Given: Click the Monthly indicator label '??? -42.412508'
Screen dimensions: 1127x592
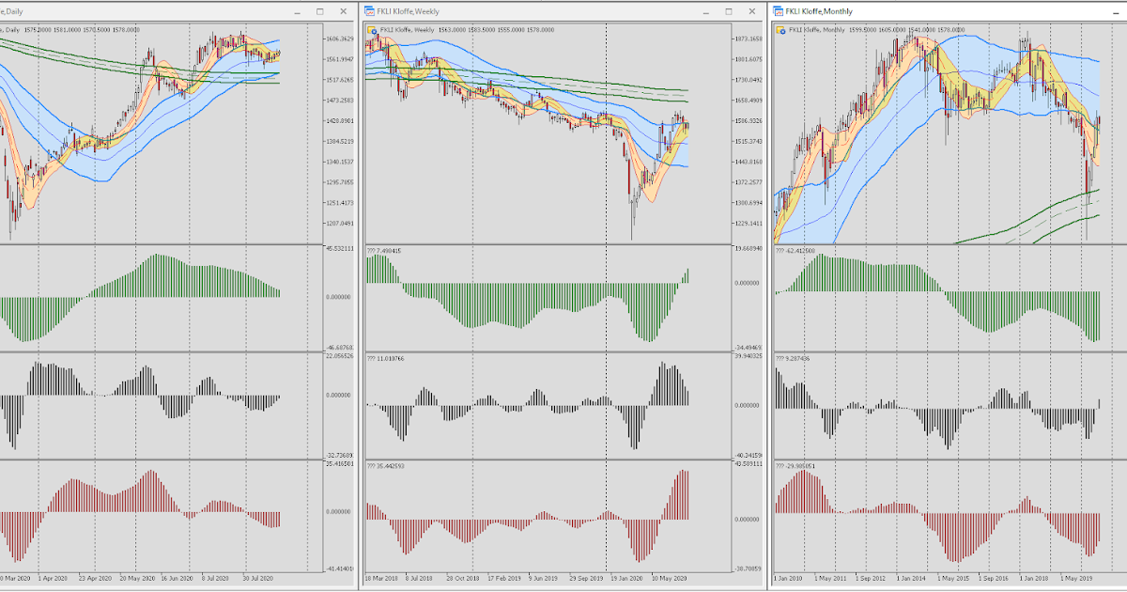Looking at the screenshot, I should coord(795,251).
